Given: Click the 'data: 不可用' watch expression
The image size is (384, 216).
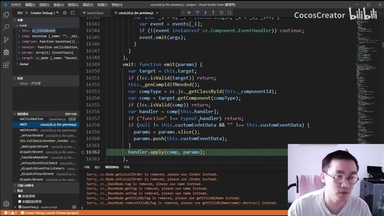Looking at the screenshot, I should pyautogui.click(x=46, y=83).
